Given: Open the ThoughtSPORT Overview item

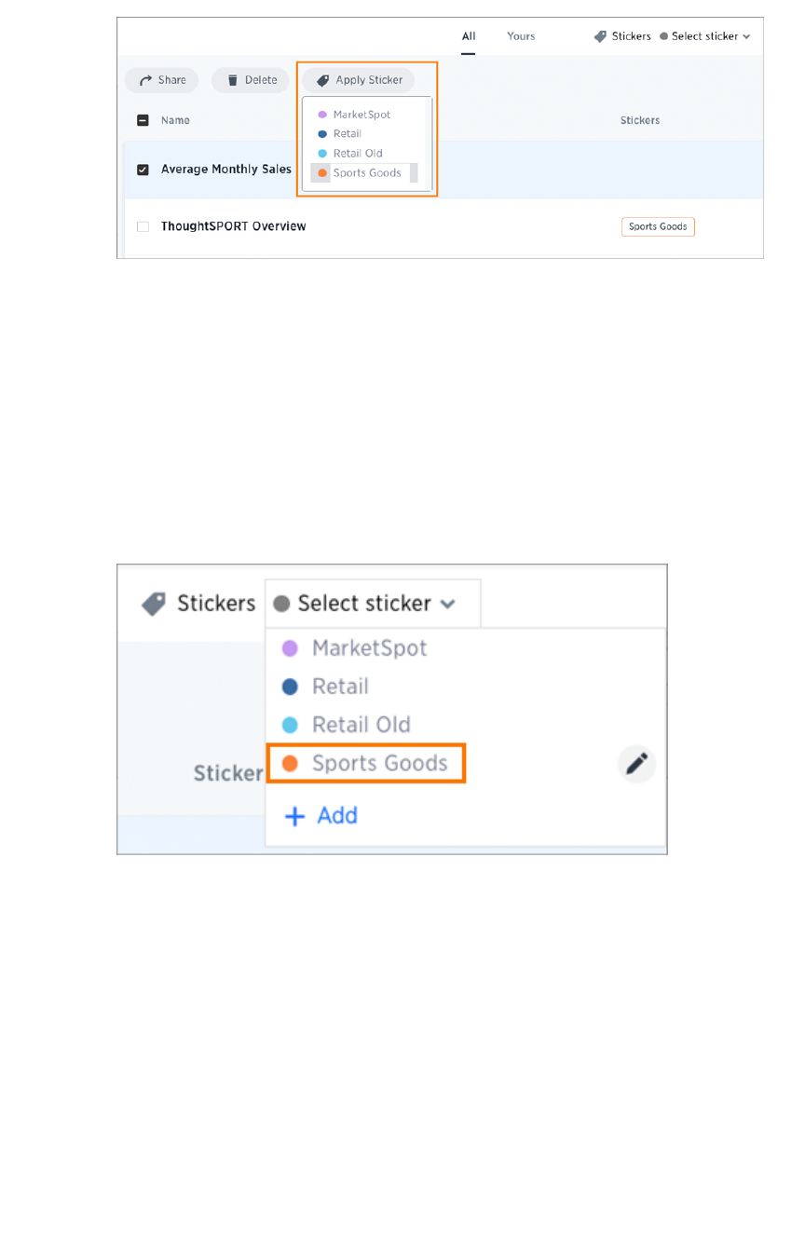Looking at the screenshot, I should pos(233,226).
